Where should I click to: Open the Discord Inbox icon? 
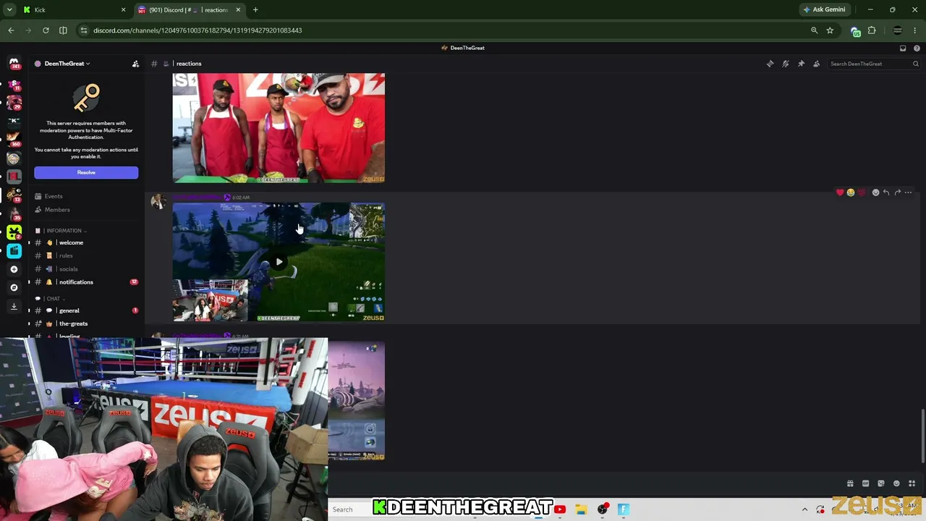tap(903, 48)
